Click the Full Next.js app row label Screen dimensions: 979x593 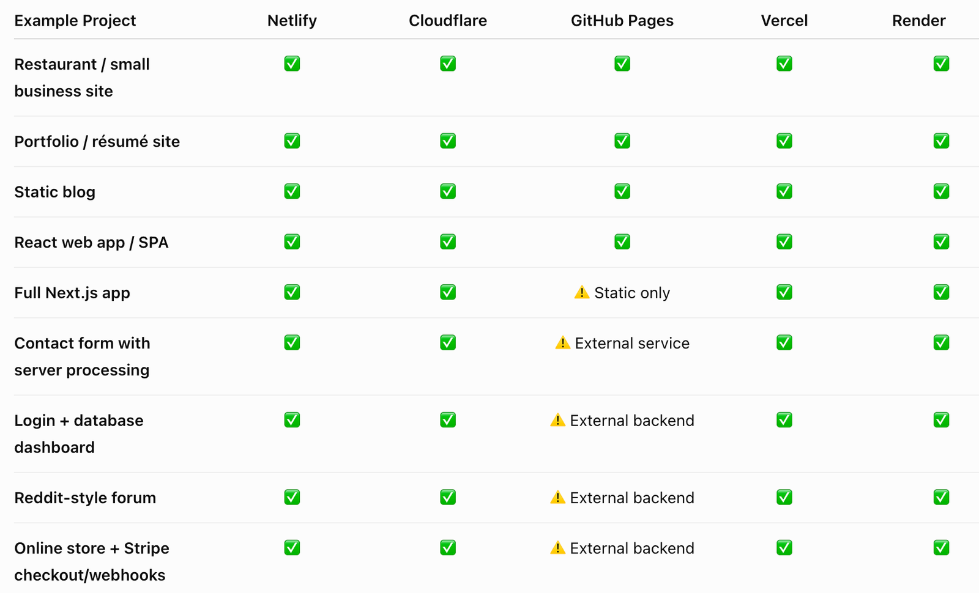pyautogui.click(x=72, y=293)
